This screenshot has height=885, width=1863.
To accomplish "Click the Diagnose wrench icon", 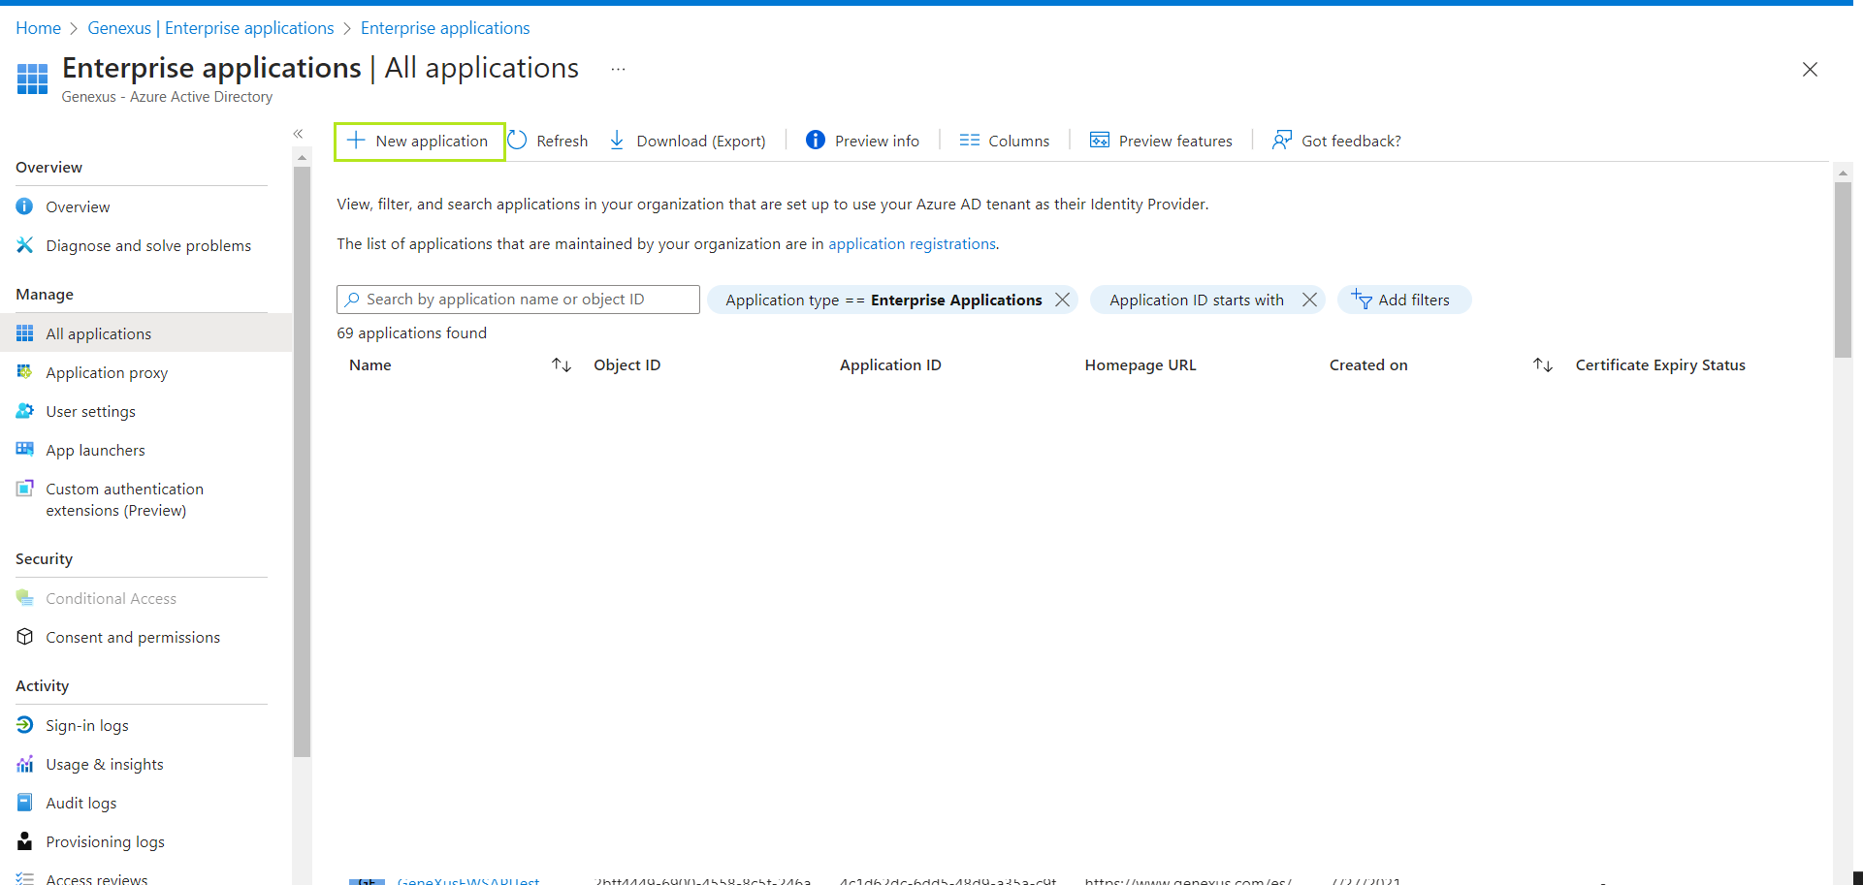I will pyautogui.click(x=25, y=245).
